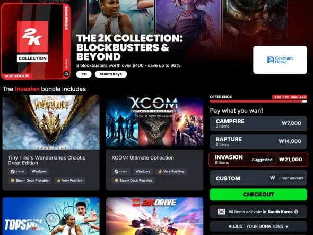Select the Rapture ₩14,000 tier

tap(258, 141)
